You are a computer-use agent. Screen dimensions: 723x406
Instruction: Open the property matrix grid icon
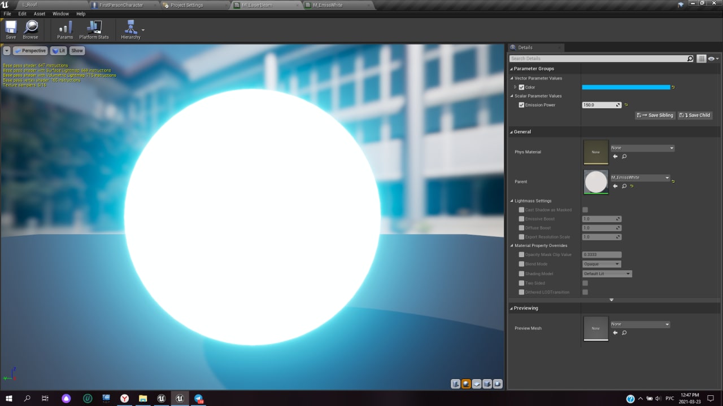click(701, 59)
